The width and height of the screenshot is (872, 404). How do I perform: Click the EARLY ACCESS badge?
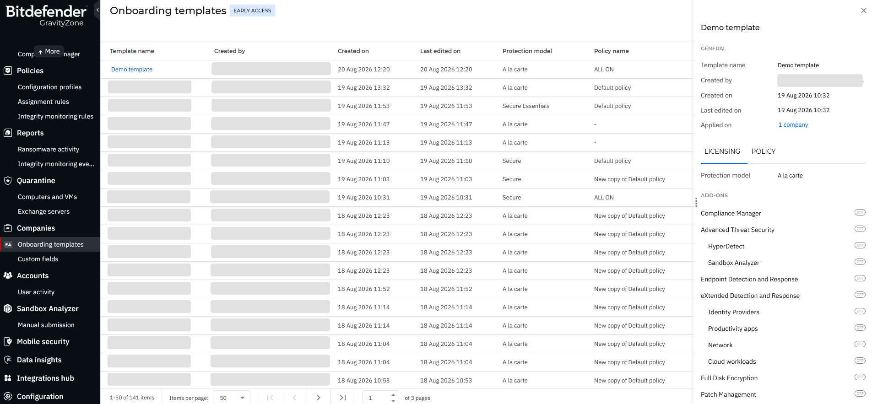coord(252,11)
